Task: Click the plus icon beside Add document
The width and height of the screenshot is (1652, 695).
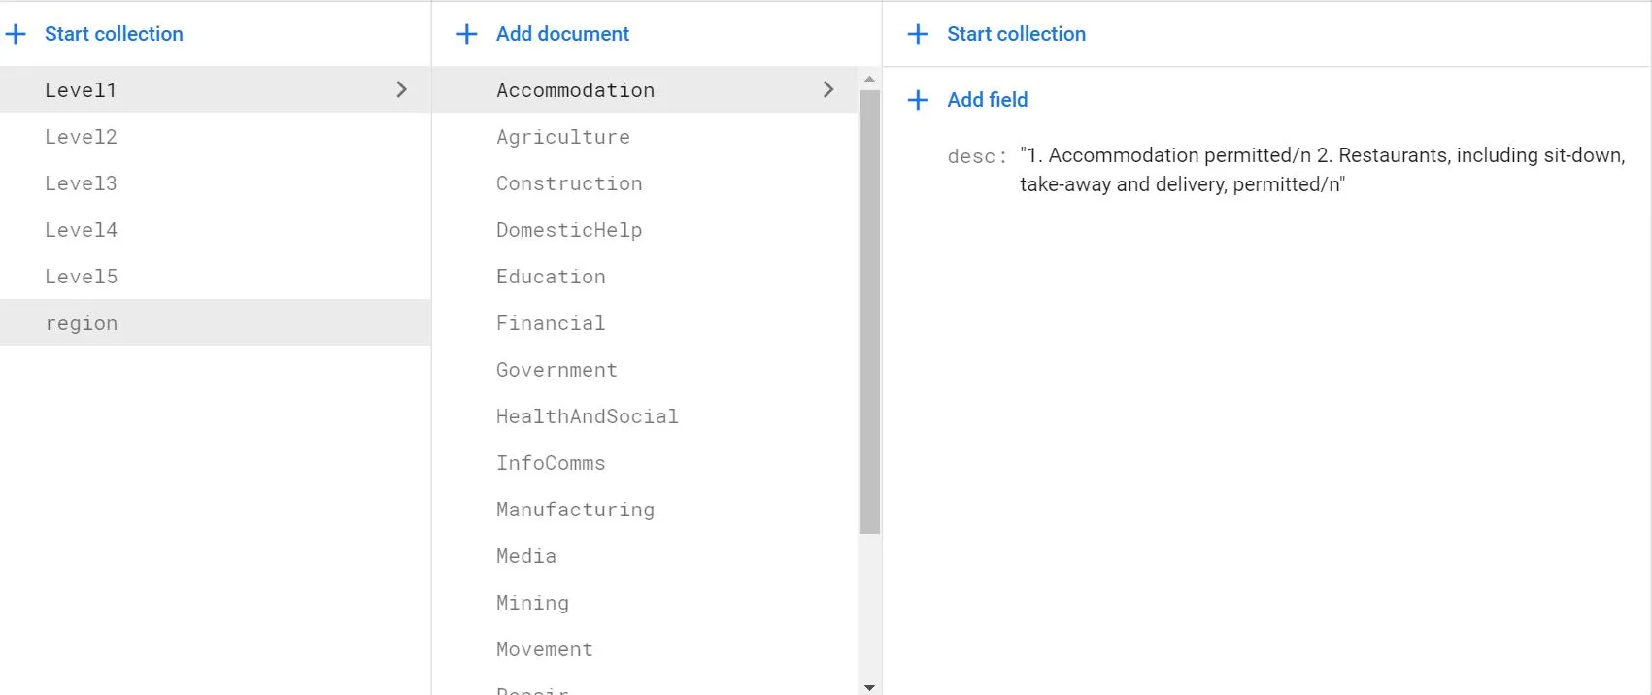Action: pos(467,34)
